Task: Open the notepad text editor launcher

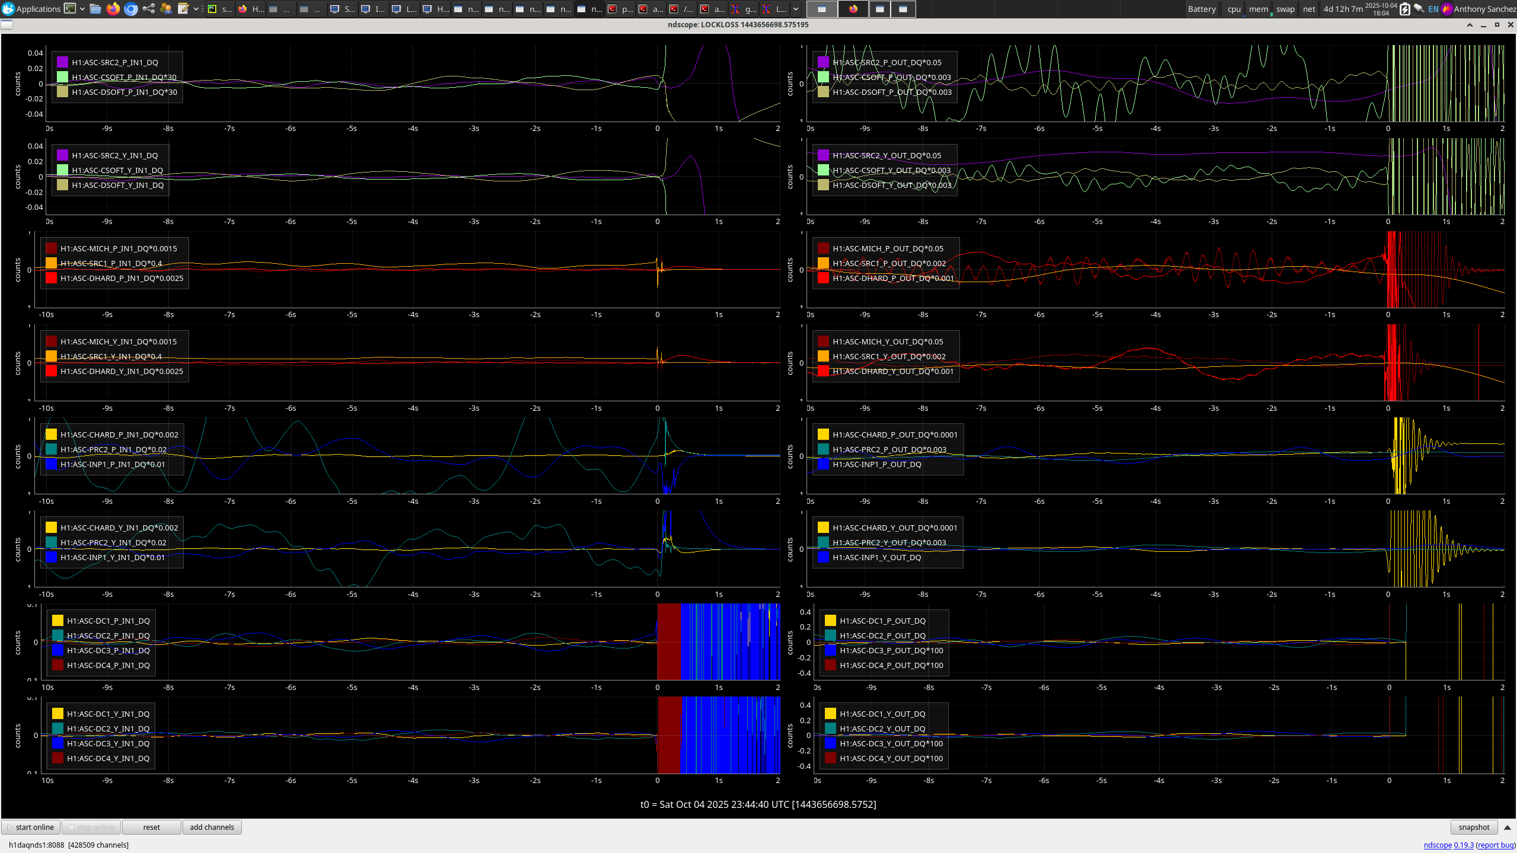Action: click(183, 9)
